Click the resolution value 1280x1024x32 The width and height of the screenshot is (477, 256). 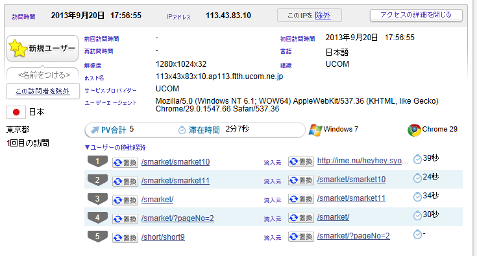pos(181,64)
